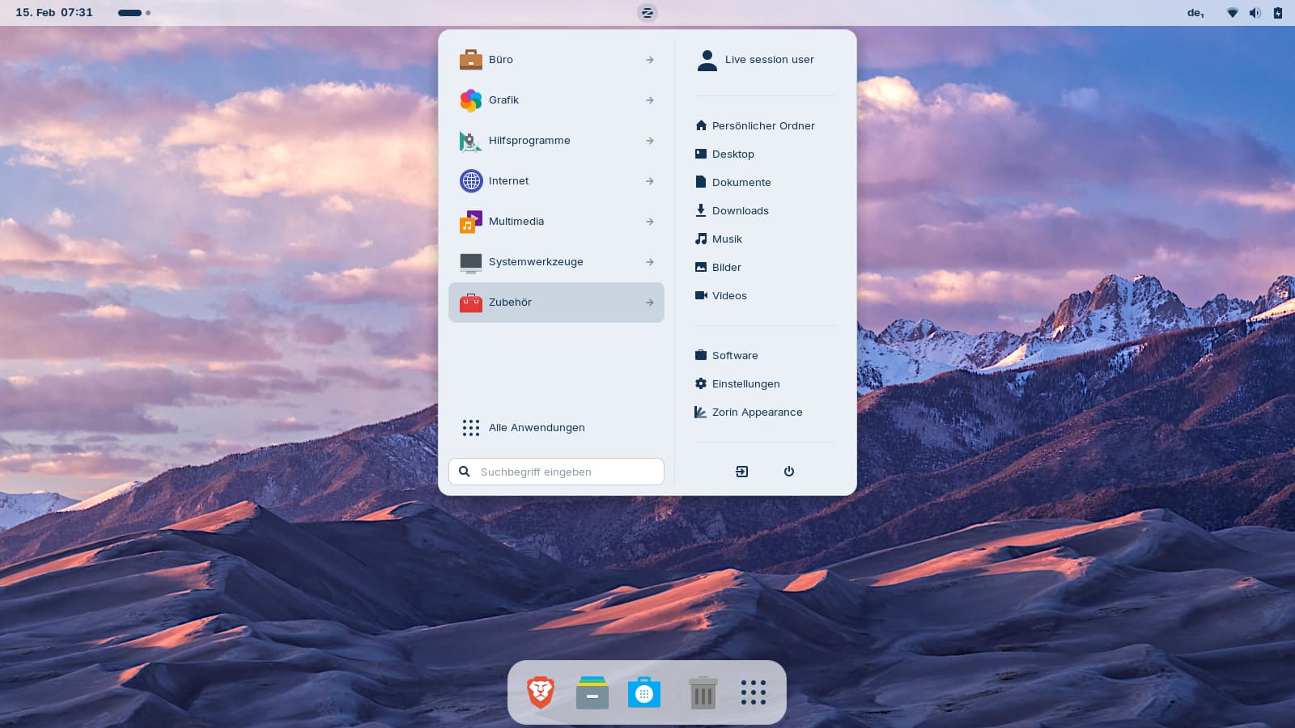This screenshot has width=1295, height=728.
Task: Open Einstellungen from the menu
Action: tap(745, 384)
